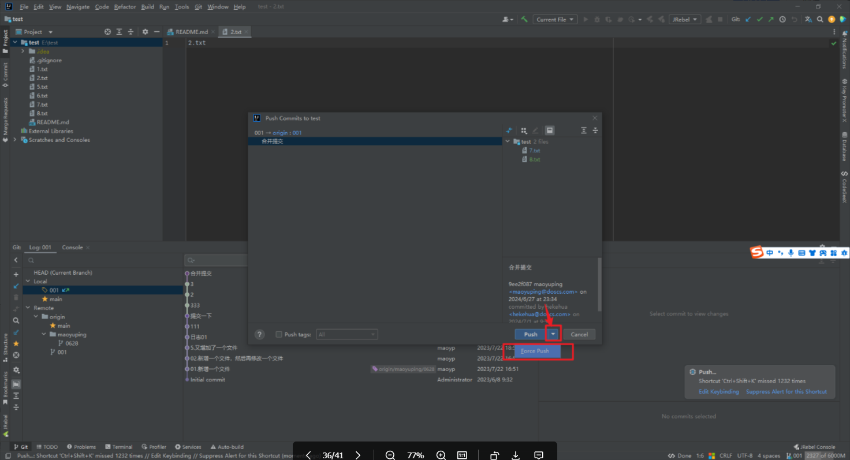
Task: Click the Git Commit checkmark icon
Action: [760, 19]
